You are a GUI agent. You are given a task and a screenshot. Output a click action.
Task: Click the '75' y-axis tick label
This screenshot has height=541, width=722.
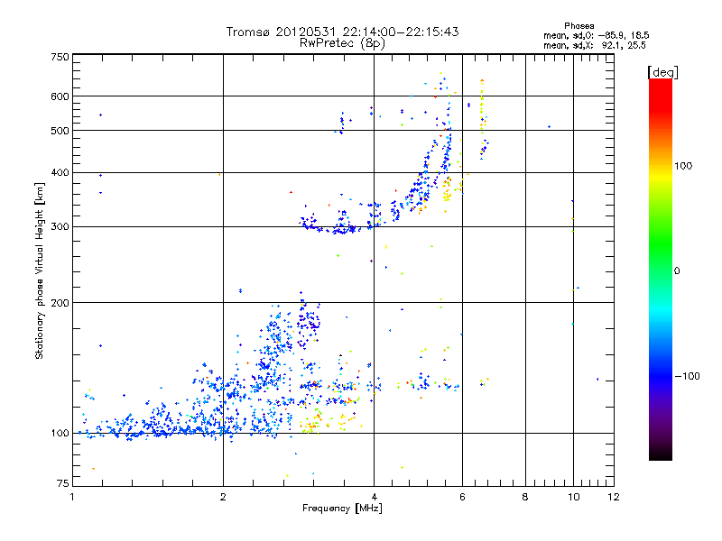pyautogui.click(x=63, y=483)
